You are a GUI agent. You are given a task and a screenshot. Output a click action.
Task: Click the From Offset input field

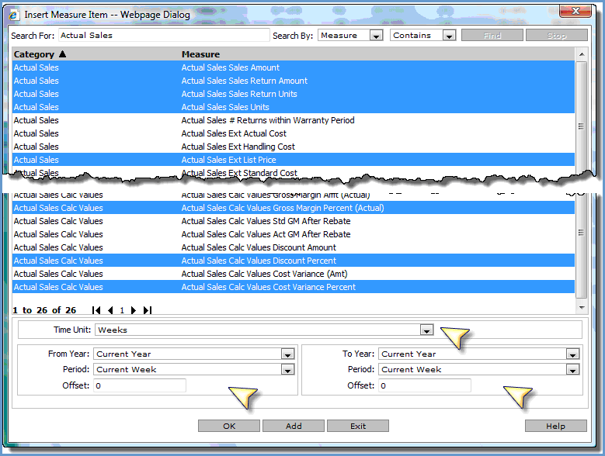point(139,385)
